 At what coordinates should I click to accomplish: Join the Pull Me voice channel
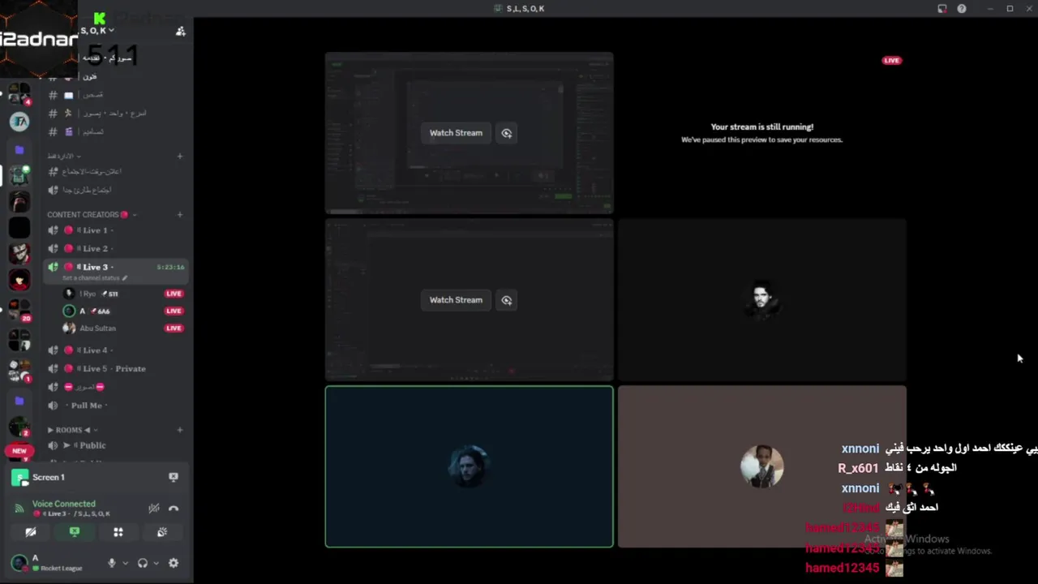[x=116, y=406]
